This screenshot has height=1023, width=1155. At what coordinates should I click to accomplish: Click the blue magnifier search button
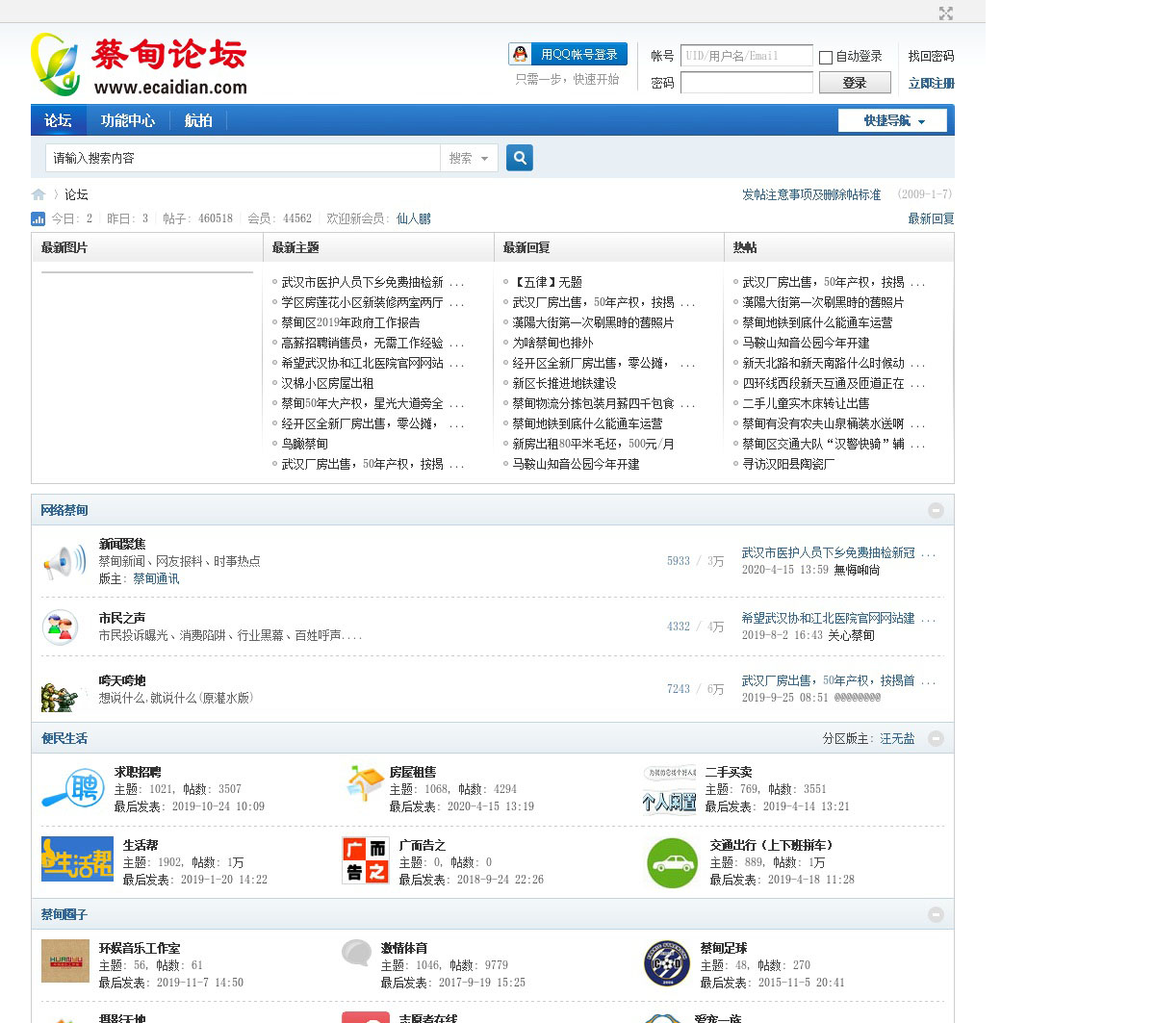520,158
